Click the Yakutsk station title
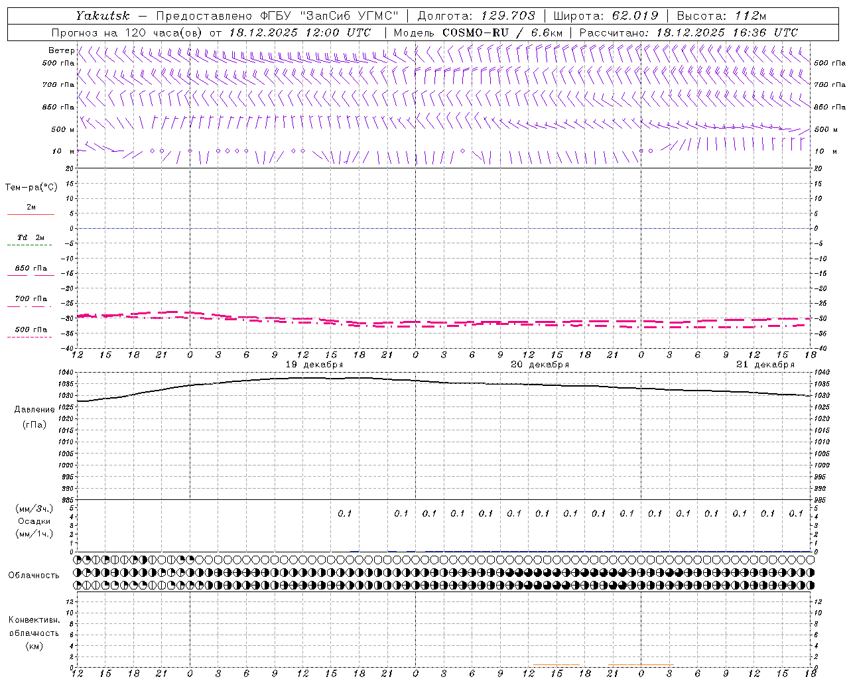This screenshot has width=849, height=679. pyautogui.click(x=102, y=16)
